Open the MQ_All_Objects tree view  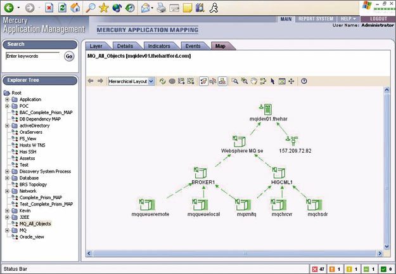click(35, 224)
